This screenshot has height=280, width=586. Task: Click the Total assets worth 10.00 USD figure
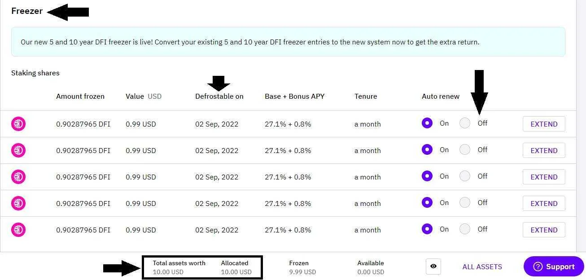(179, 267)
